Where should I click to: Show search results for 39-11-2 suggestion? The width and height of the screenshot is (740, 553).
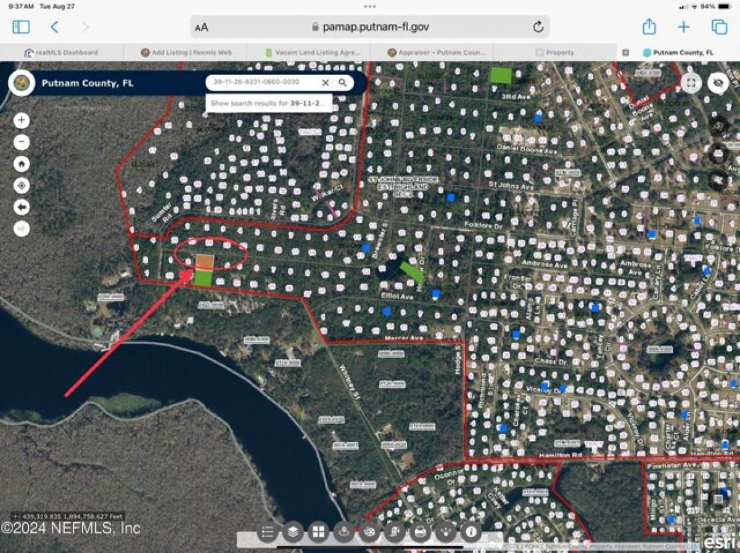click(269, 103)
